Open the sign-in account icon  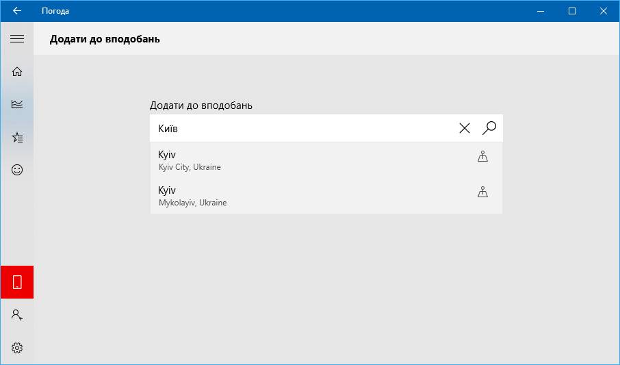click(x=17, y=315)
